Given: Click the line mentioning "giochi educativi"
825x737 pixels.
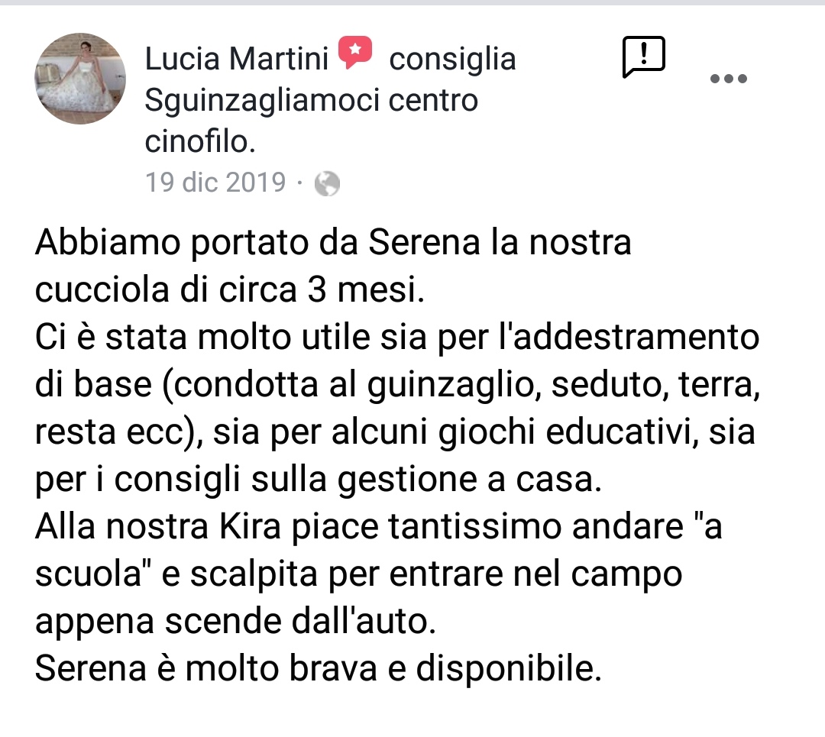Looking at the screenshot, I should click(x=395, y=432).
